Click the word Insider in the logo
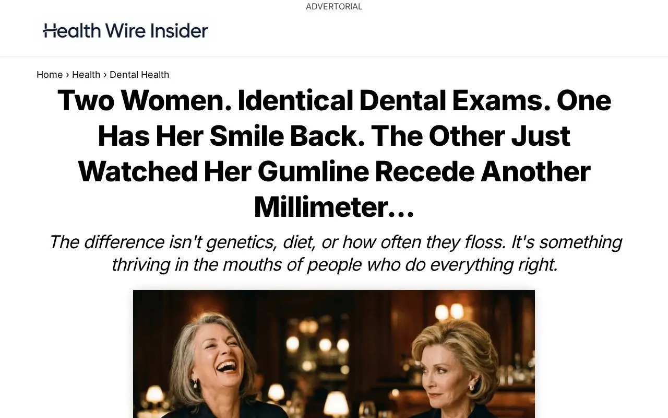This screenshot has width=668, height=418. pos(179,31)
